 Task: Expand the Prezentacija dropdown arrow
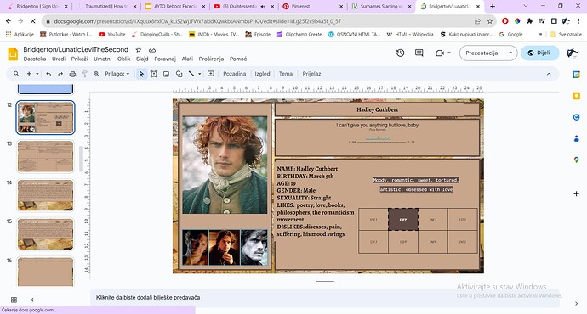(x=510, y=53)
